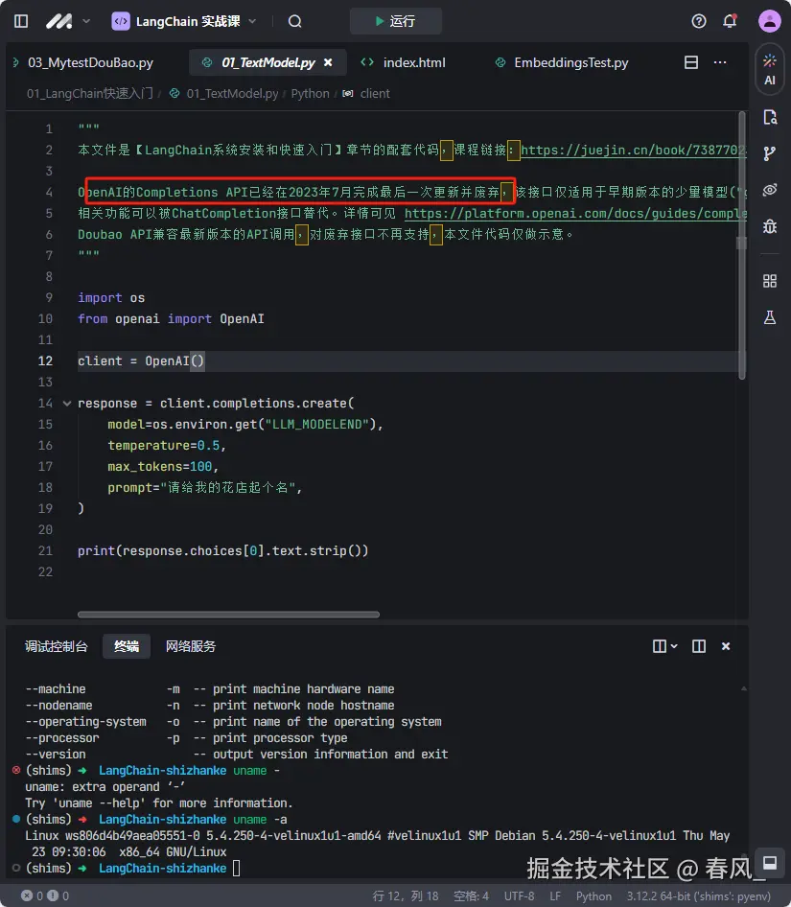
Task: Click the editor vertical scrollbar
Action: [741, 245]
